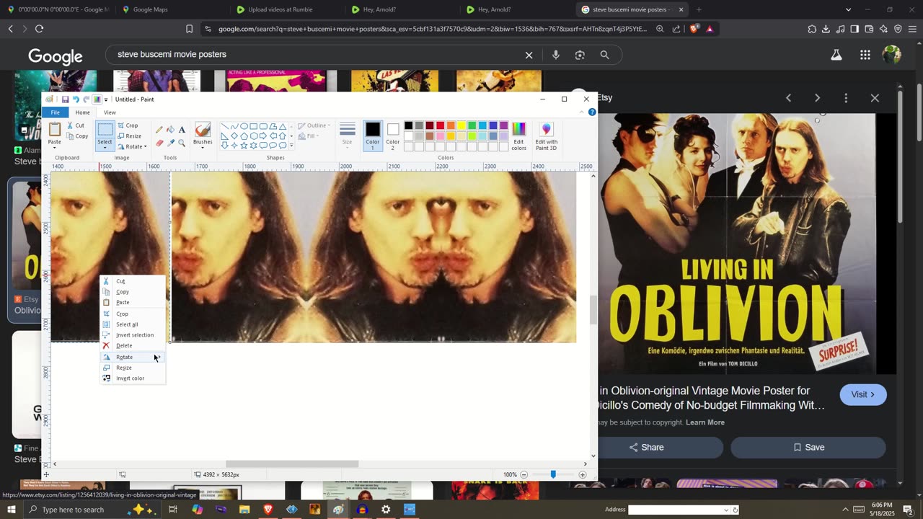This screenshot has height=519, width=923.
Task: Show the next image in the preview panel
Action: pyautogui.click(x=817, y=98)
